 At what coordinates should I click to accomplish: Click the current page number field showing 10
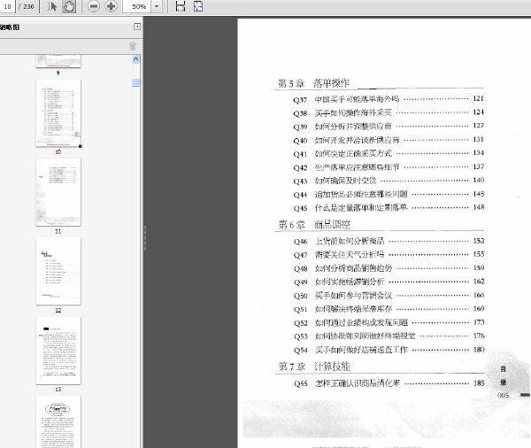(x=7, y=6)
